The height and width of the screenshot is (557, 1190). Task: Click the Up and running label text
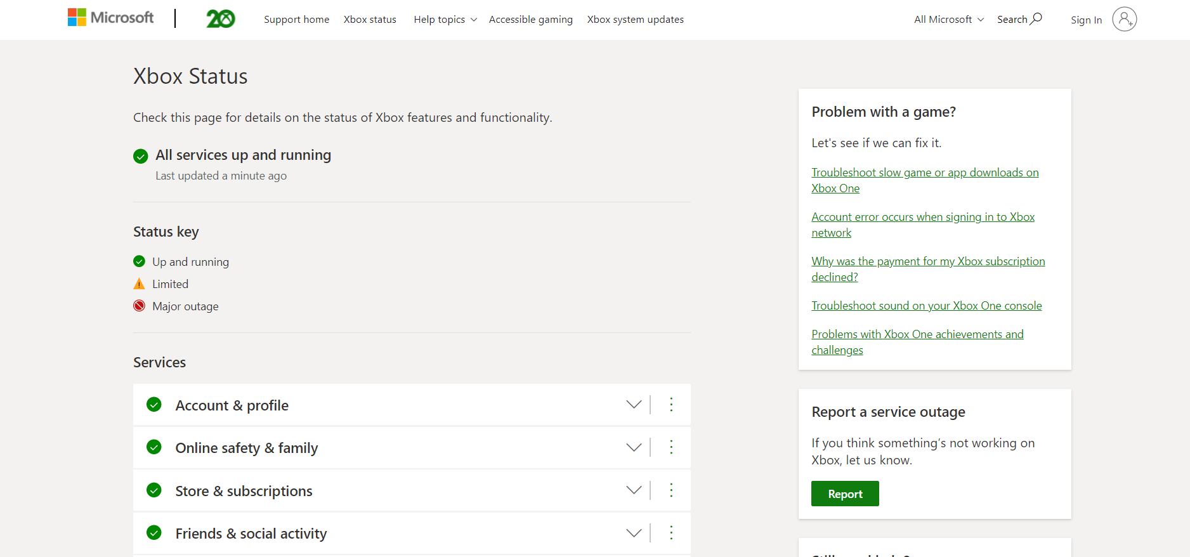point(190,262)
